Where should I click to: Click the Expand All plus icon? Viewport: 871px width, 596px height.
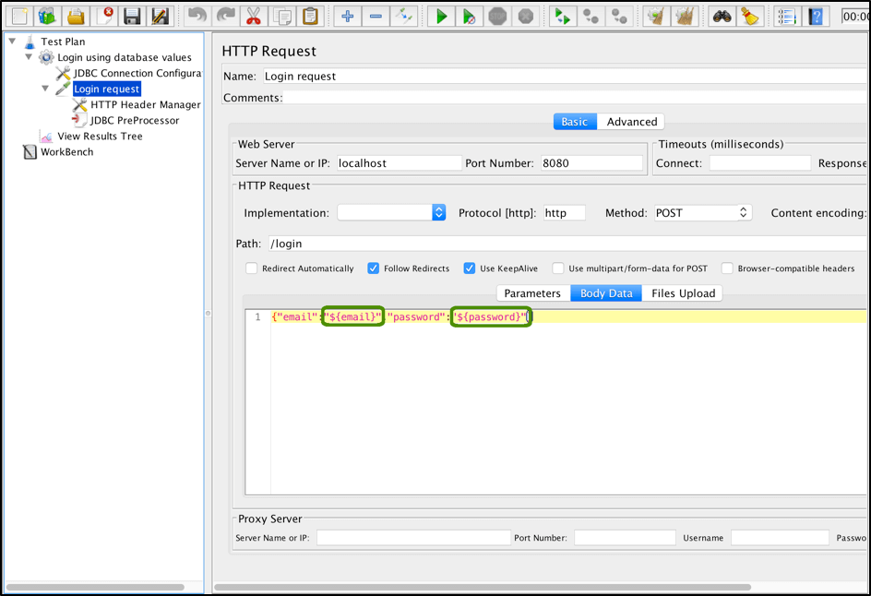tap(347, 16)
